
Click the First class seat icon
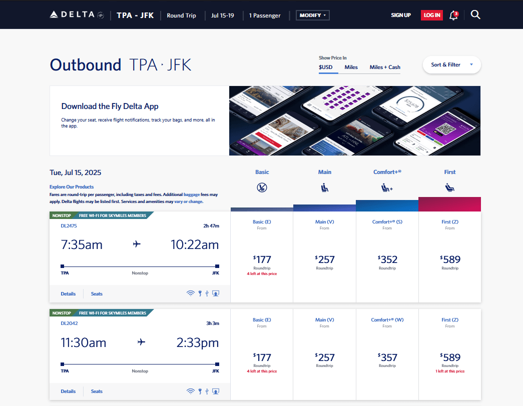click(449, 188)
